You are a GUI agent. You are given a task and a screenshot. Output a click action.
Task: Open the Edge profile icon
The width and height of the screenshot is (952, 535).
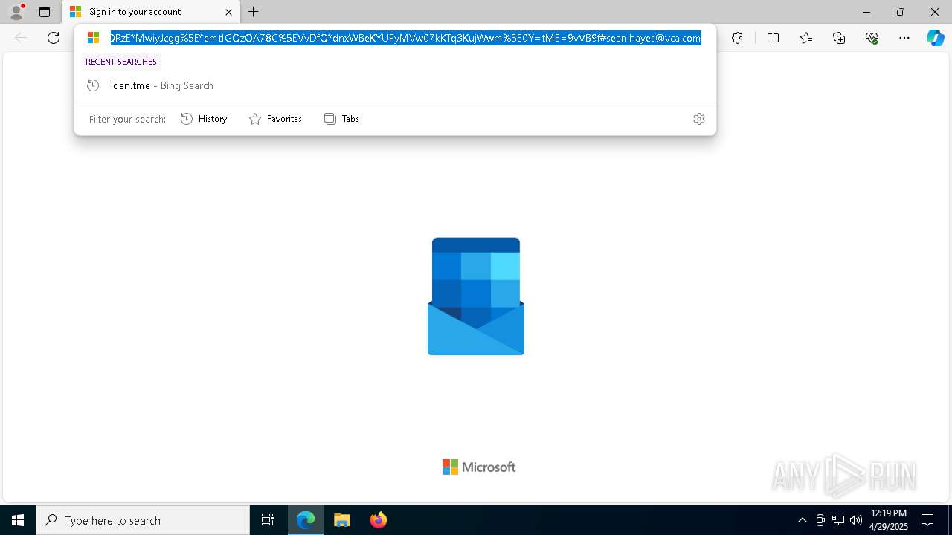(x=16, y=12)
